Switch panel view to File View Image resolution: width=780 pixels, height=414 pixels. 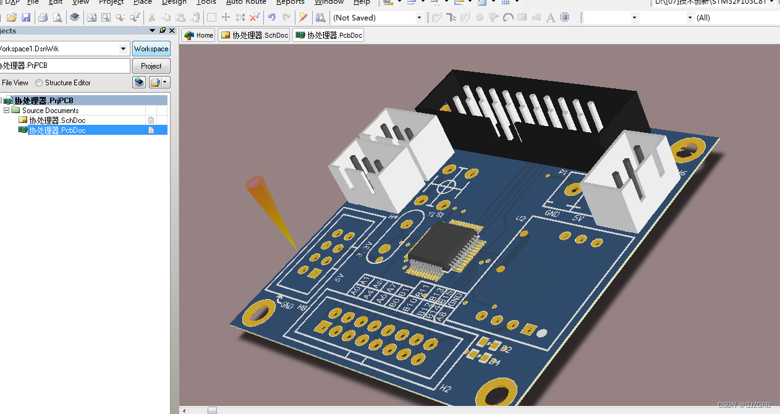(x=15, y=82)
